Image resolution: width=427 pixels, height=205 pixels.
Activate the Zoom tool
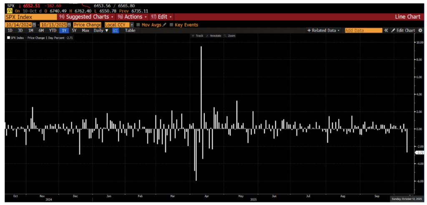[230, 36]
